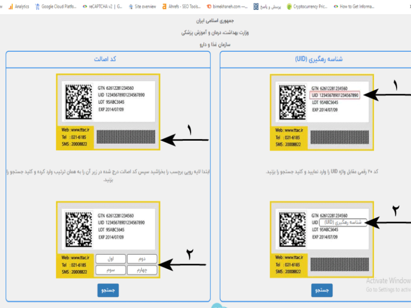Open the Analytics bookmark

click(x=19, y=6)
